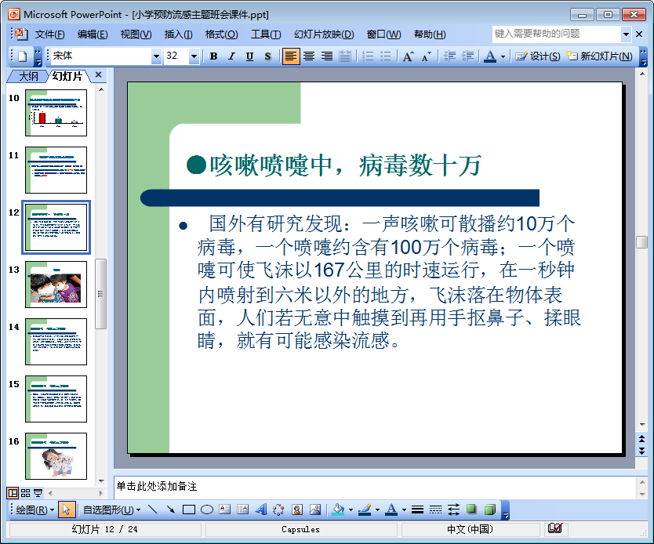Toggle text shadow (S)
The image size is (654, 544).
[267, 56]
